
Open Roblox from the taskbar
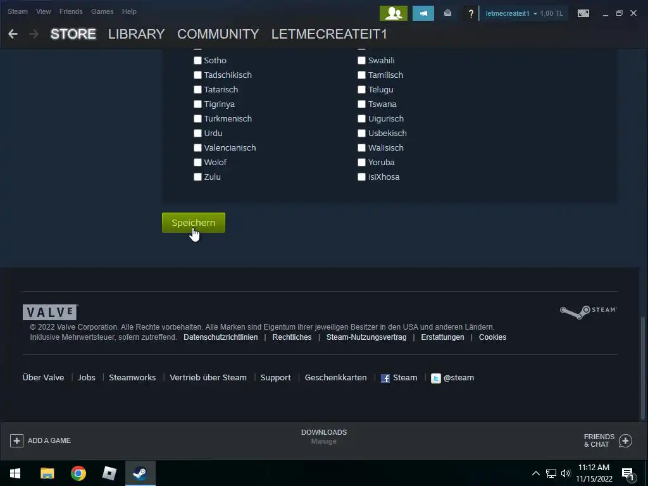109,473
